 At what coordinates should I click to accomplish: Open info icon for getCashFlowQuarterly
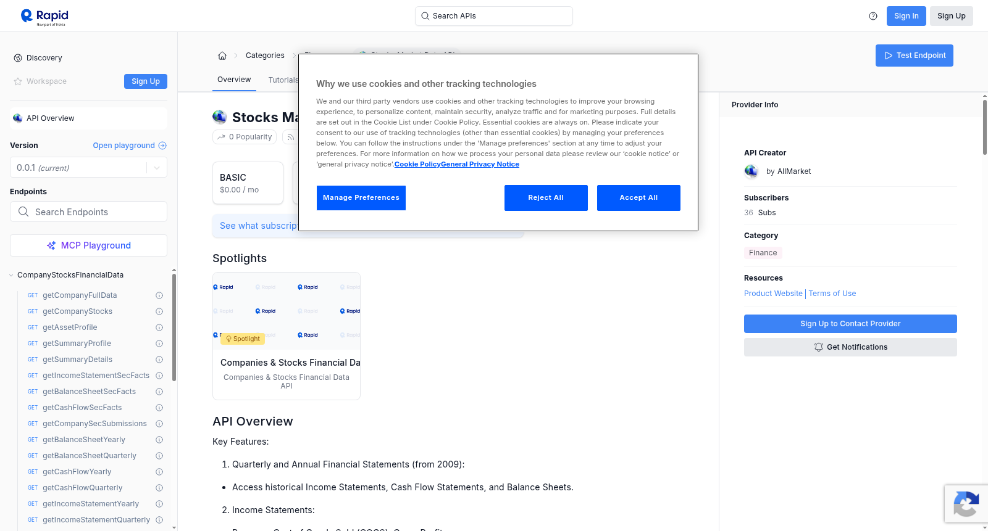(159, 488)
